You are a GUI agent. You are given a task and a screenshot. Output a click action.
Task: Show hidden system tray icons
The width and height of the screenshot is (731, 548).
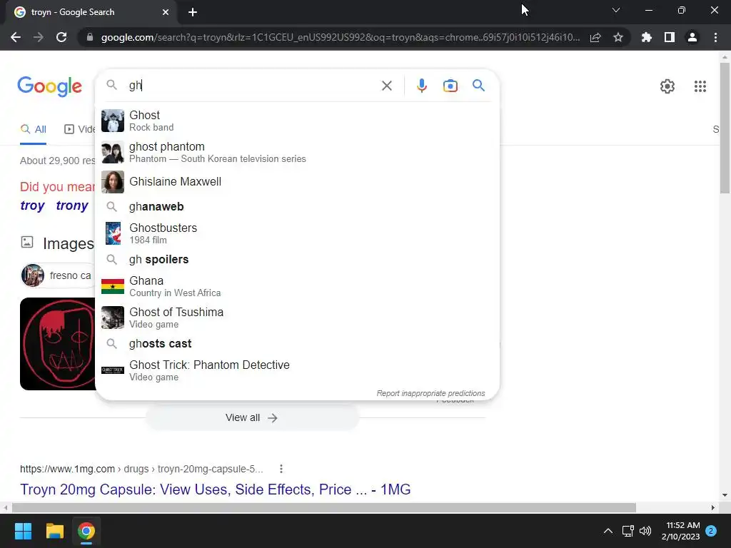608,531
